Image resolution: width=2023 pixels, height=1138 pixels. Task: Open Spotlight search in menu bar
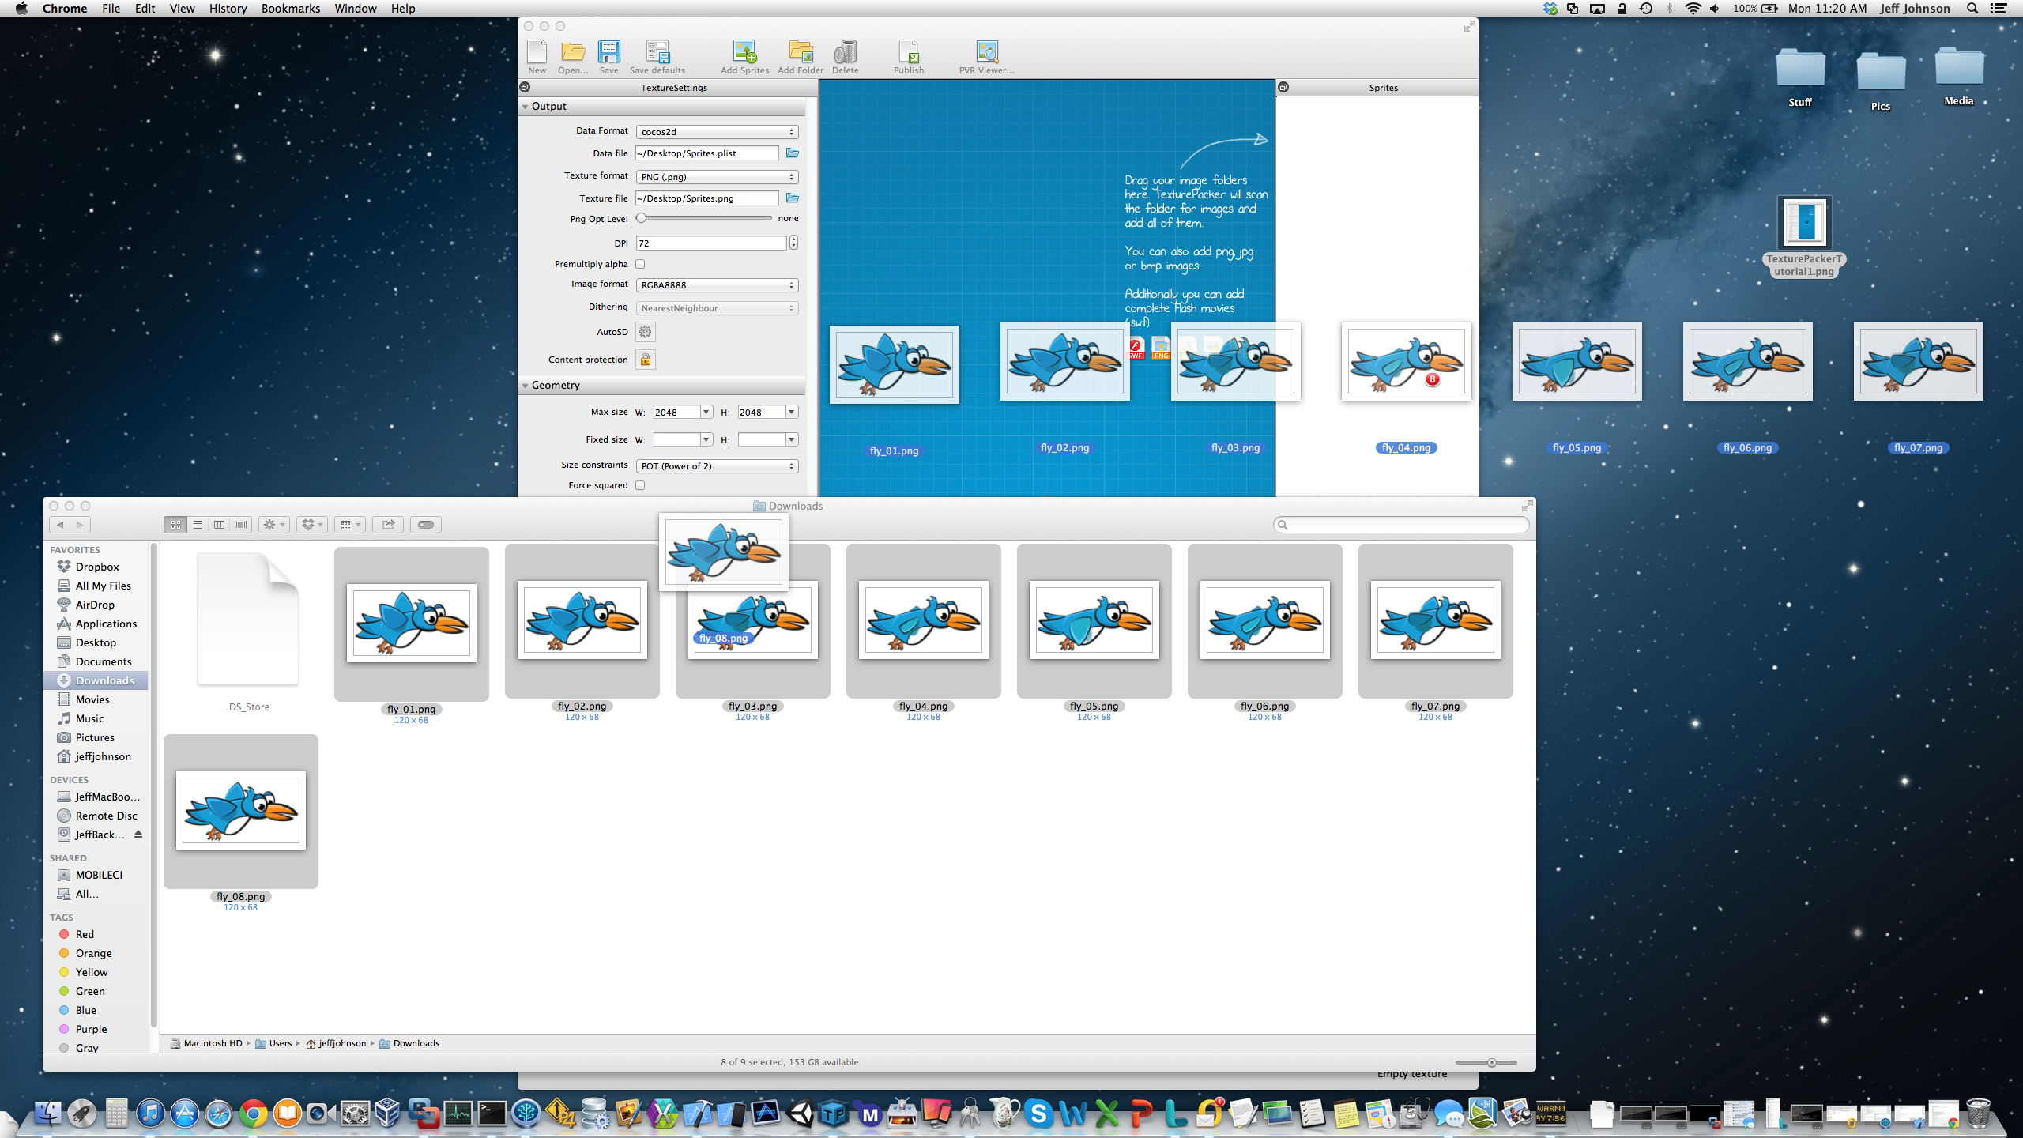(x=1972, y=9)
